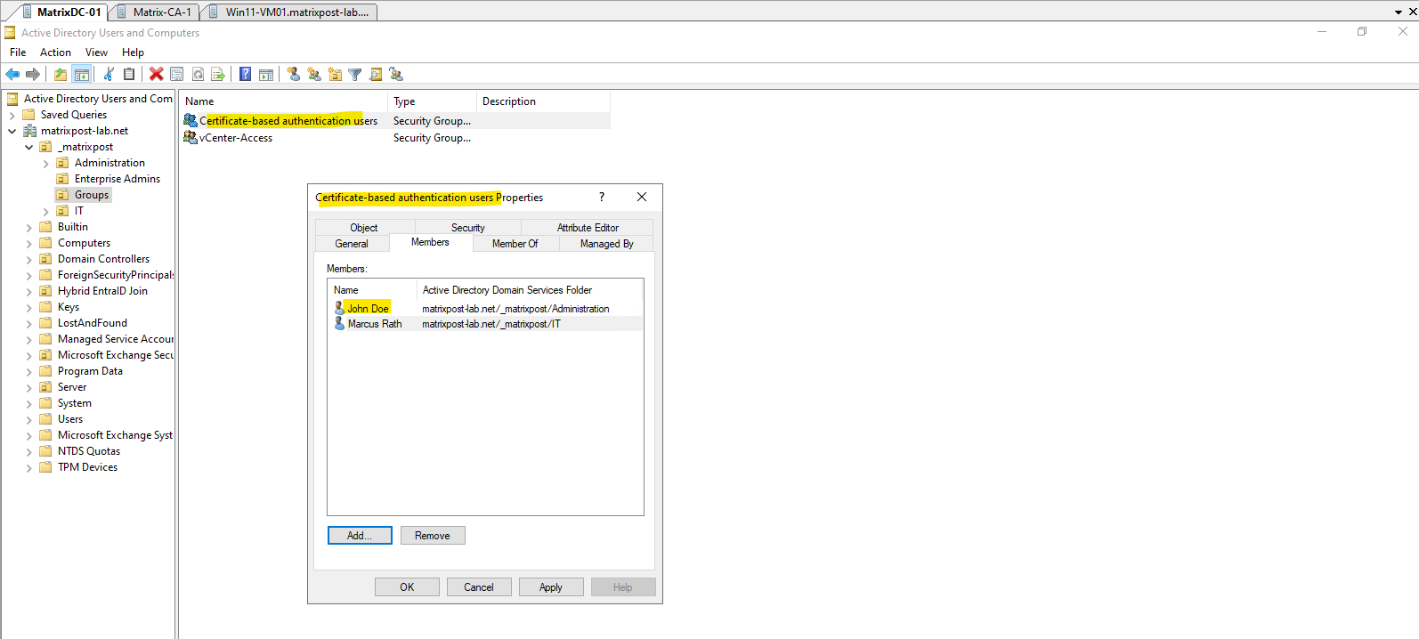Click the dialog's question mark help button
Image resolution: width=1419 pixels, height=639 pixels.
[x=602, y=197]
